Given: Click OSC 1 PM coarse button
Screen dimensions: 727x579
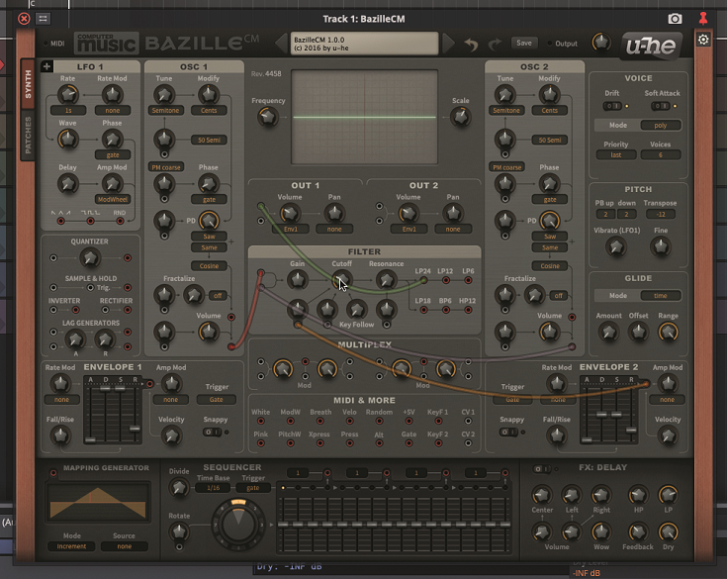Looking at the screenshot, I should [165, 167].
